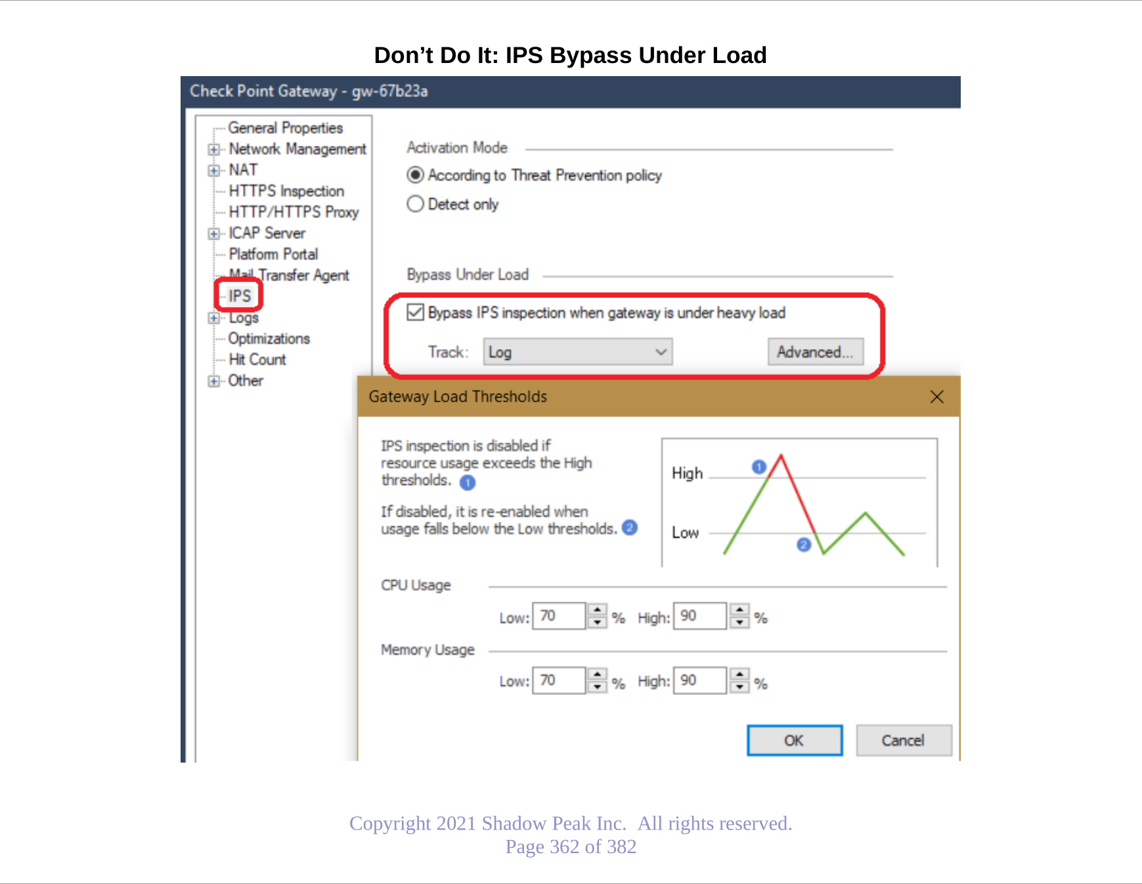The width and height of the screenshot is (1142, 884).
Task: Select IPS in the tree
Action: [x=240, y=296]
